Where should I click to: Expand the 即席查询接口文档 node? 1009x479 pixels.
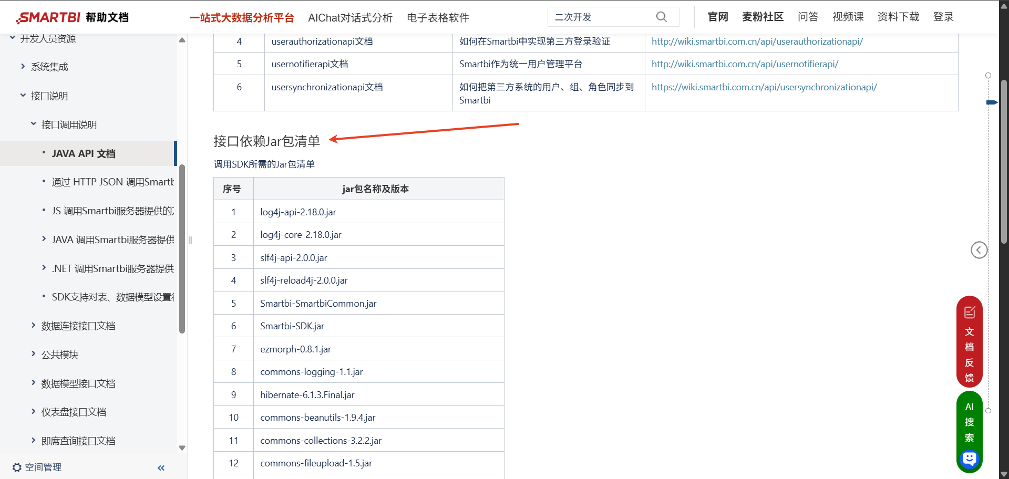pos(34,440)
